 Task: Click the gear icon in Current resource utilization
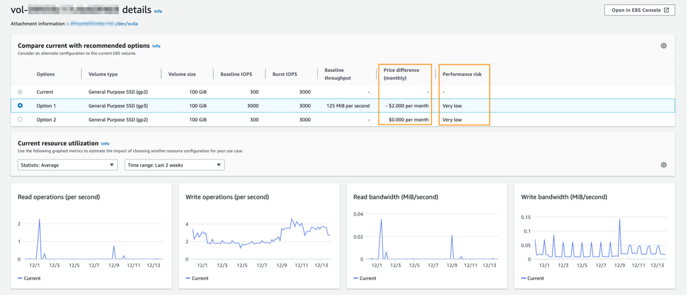click(x=664, y=165)
